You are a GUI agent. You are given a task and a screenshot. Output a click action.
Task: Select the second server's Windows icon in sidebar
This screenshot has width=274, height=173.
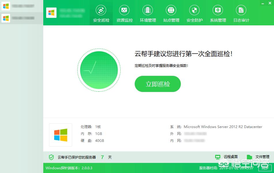5,18
